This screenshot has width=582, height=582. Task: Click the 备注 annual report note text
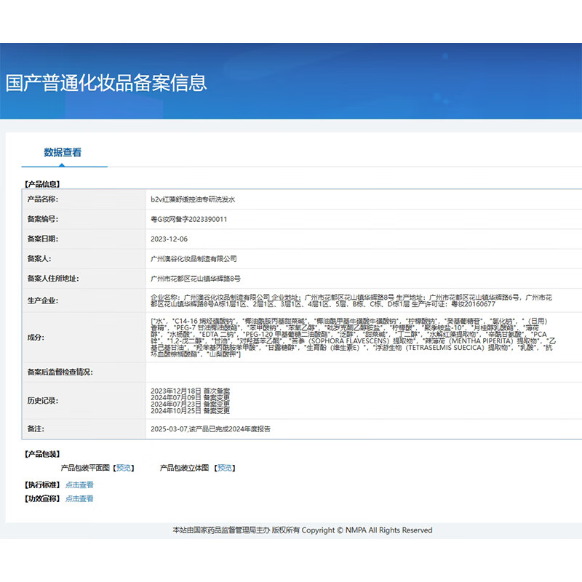click(x=210, y=429)
